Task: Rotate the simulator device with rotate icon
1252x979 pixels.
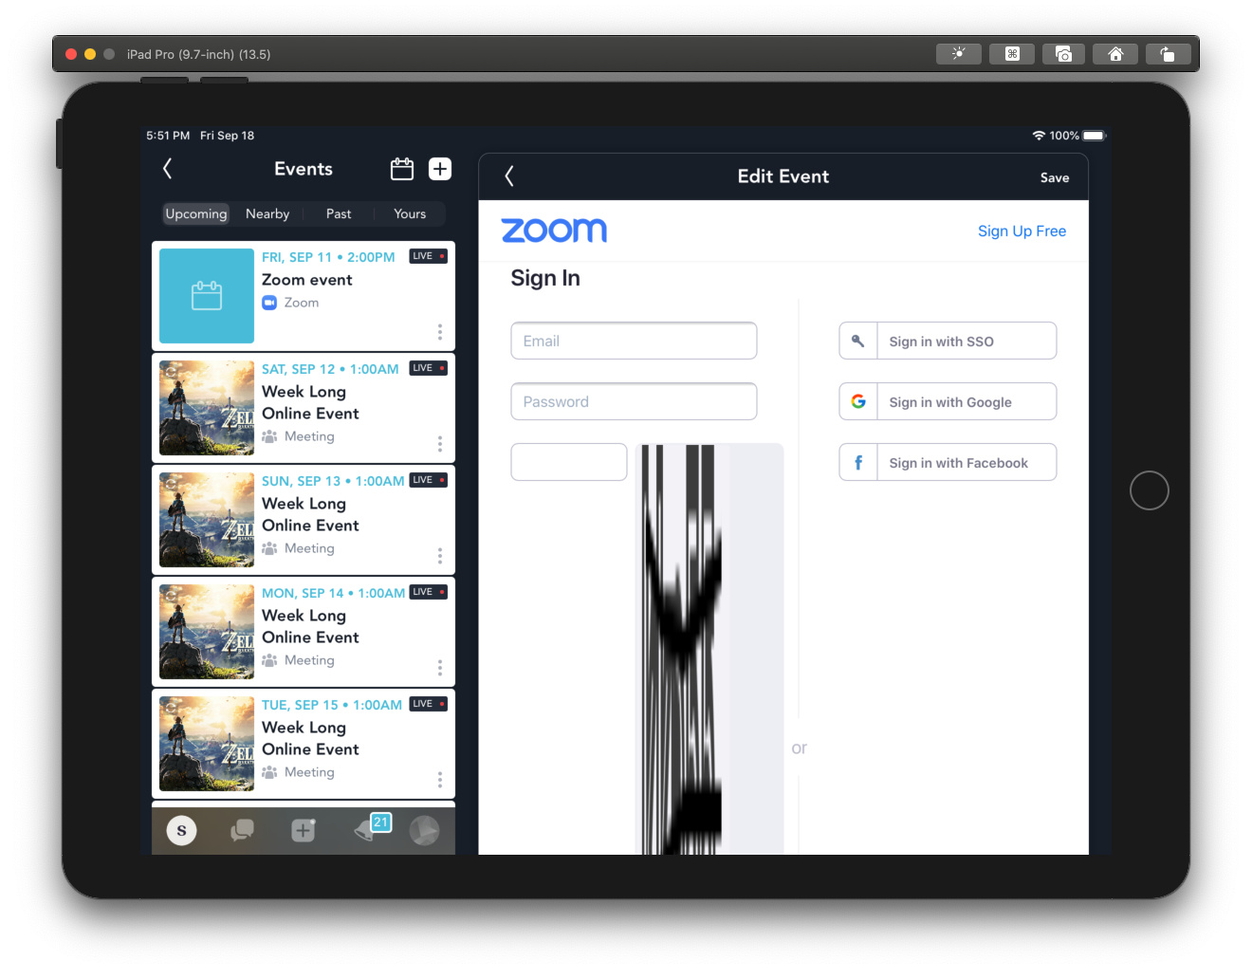Action: [x=1169, y=54]
